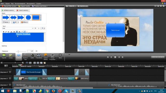Click the timeline zoom out magnifier
The height and width of the screenshot is (93, 166).
(2, 63)
